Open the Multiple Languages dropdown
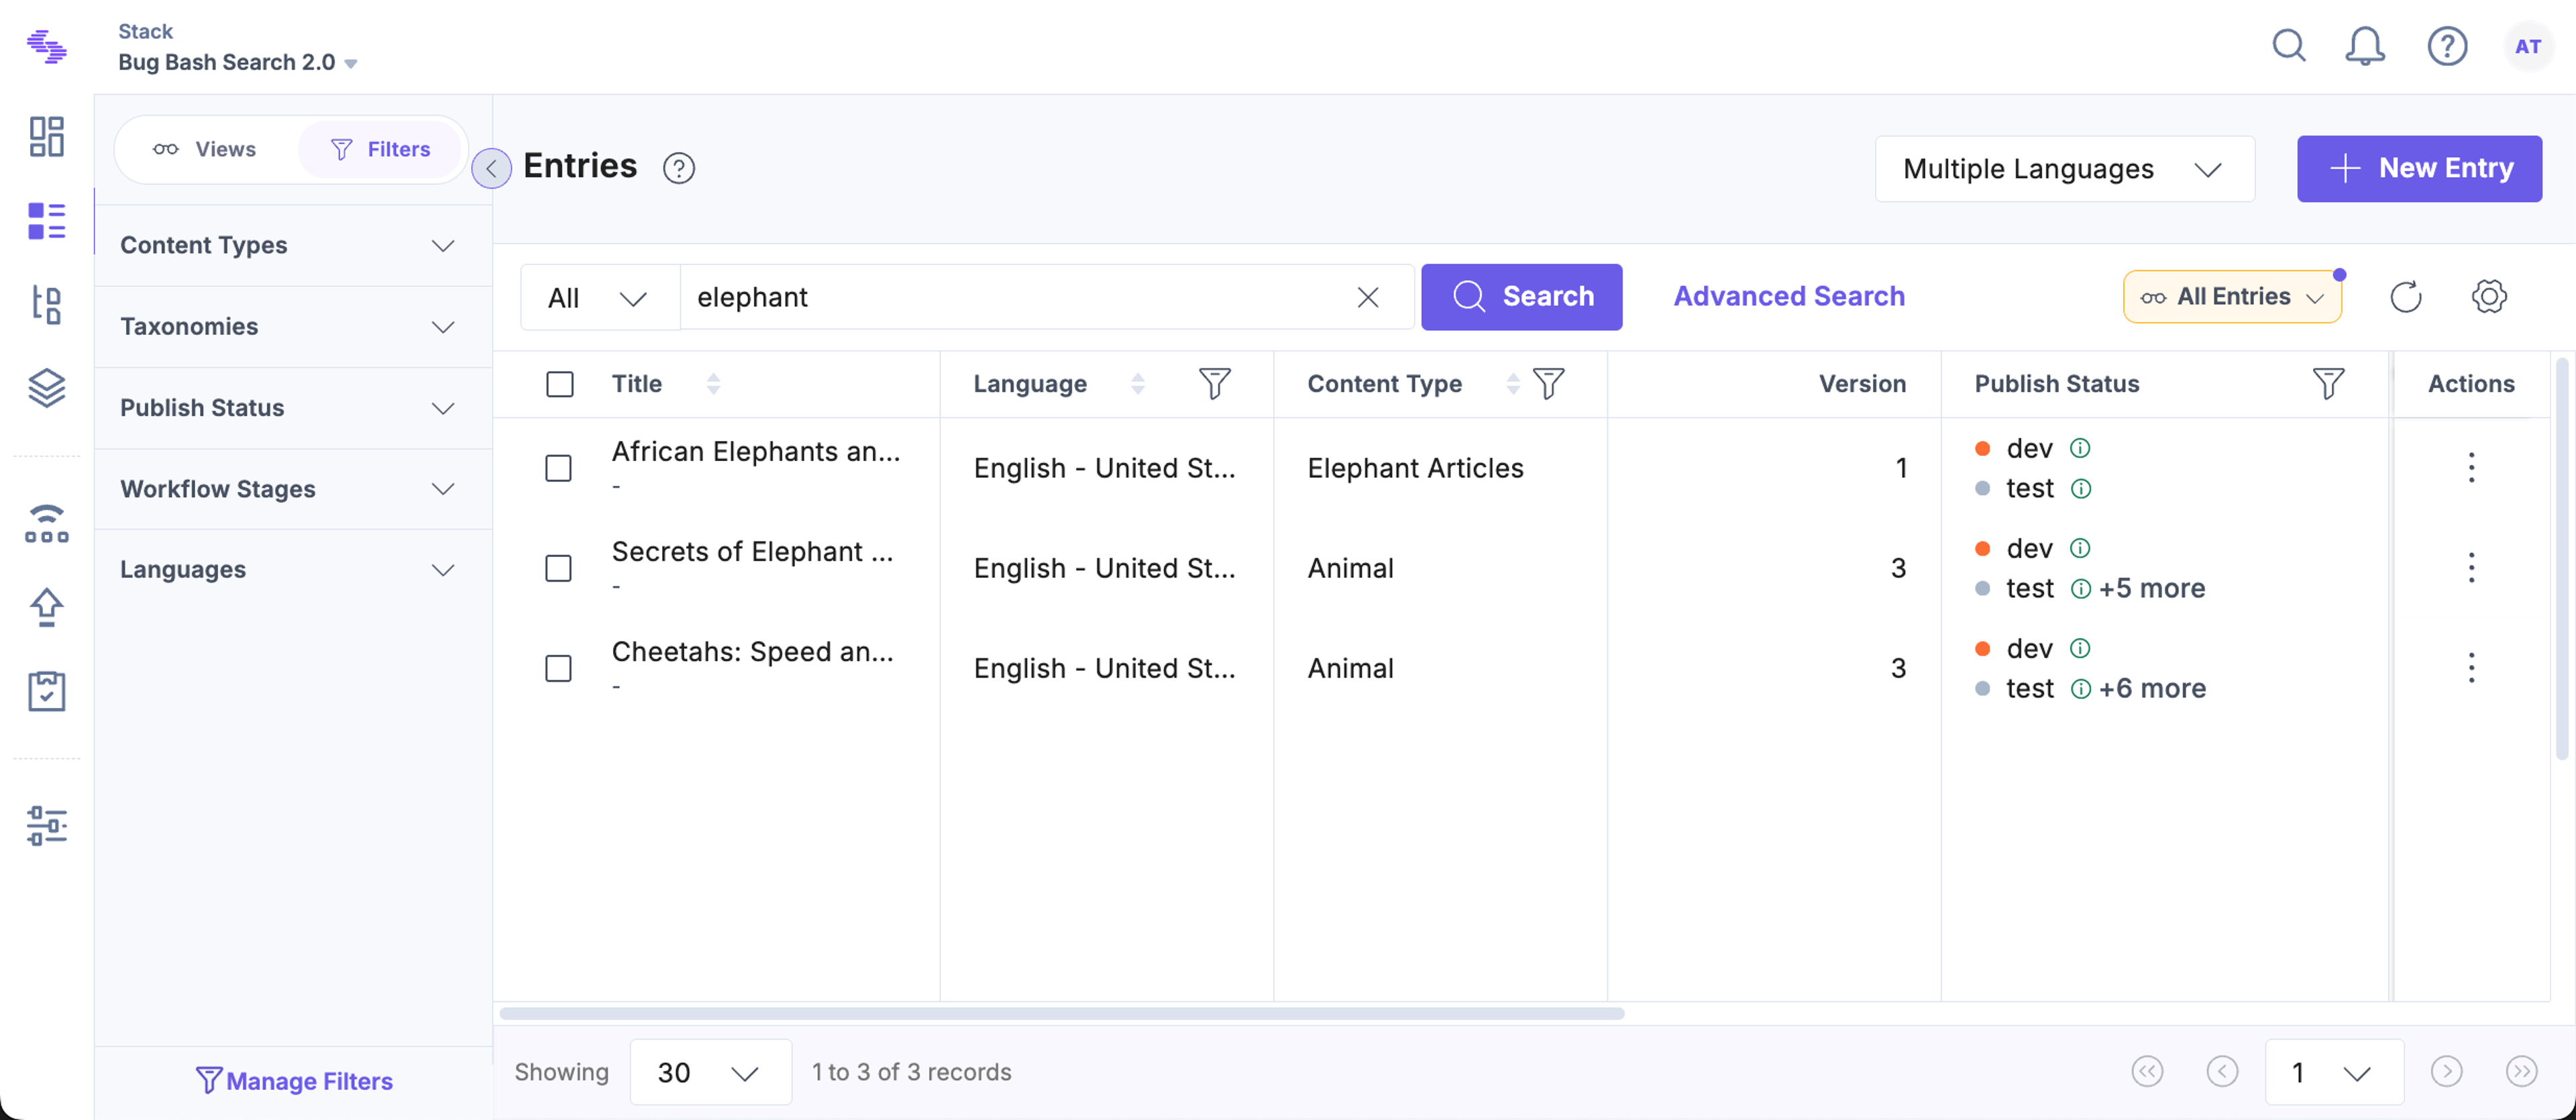Image resolution: width=2576 pixels, height=1120 pixels. [x=2064, y=169]
